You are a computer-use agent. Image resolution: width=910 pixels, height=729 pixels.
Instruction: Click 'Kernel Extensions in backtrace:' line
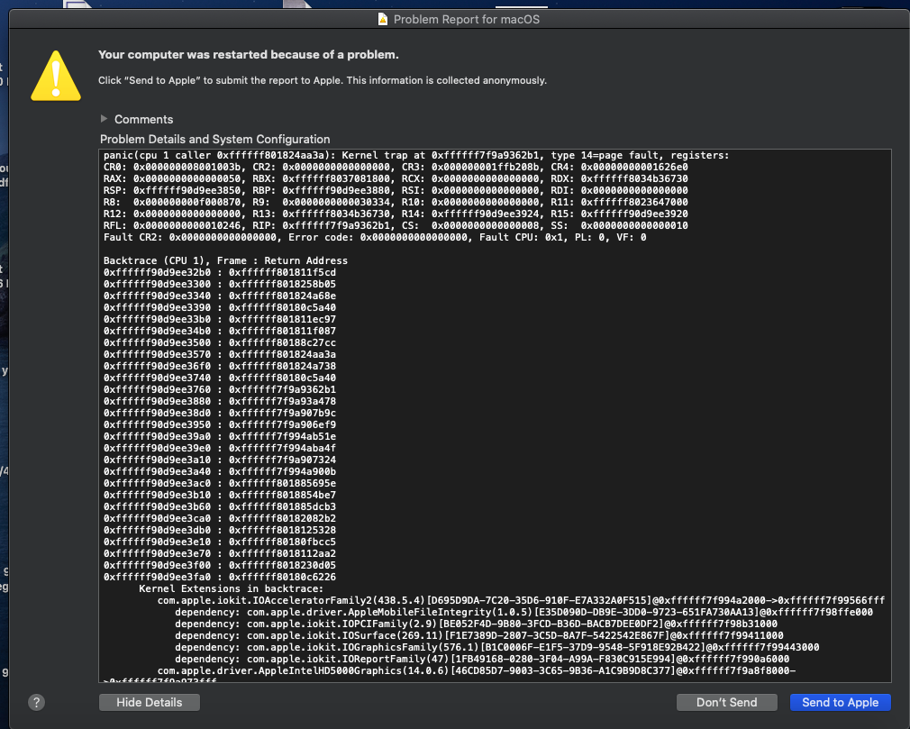(232, 588)
